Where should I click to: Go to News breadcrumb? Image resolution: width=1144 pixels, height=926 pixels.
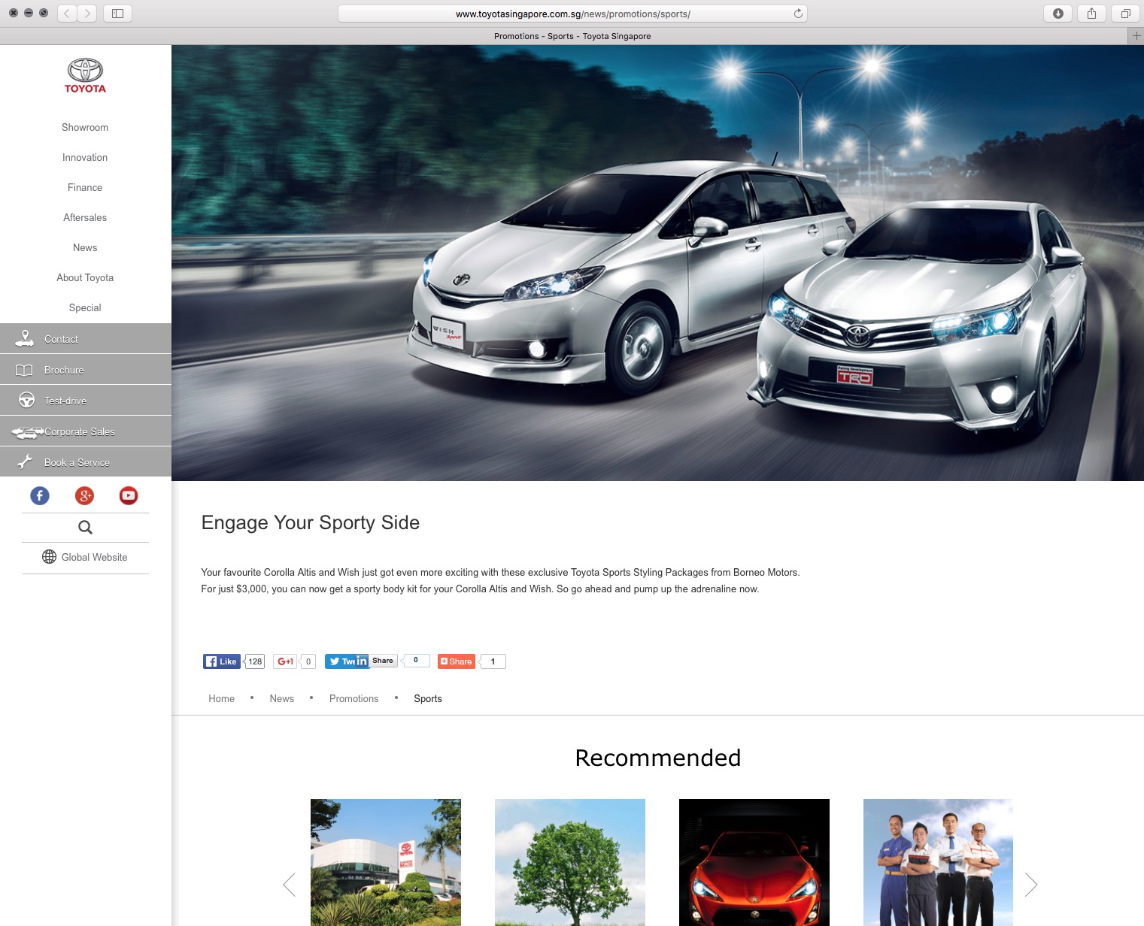[x=282, y=699]
